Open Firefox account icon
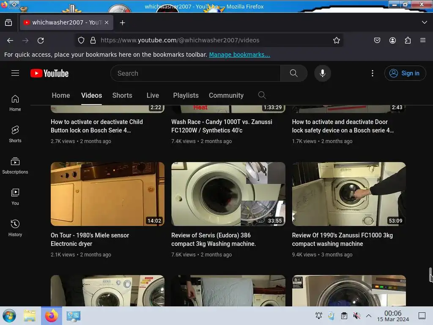433x325 pixels. pos(392,40)
